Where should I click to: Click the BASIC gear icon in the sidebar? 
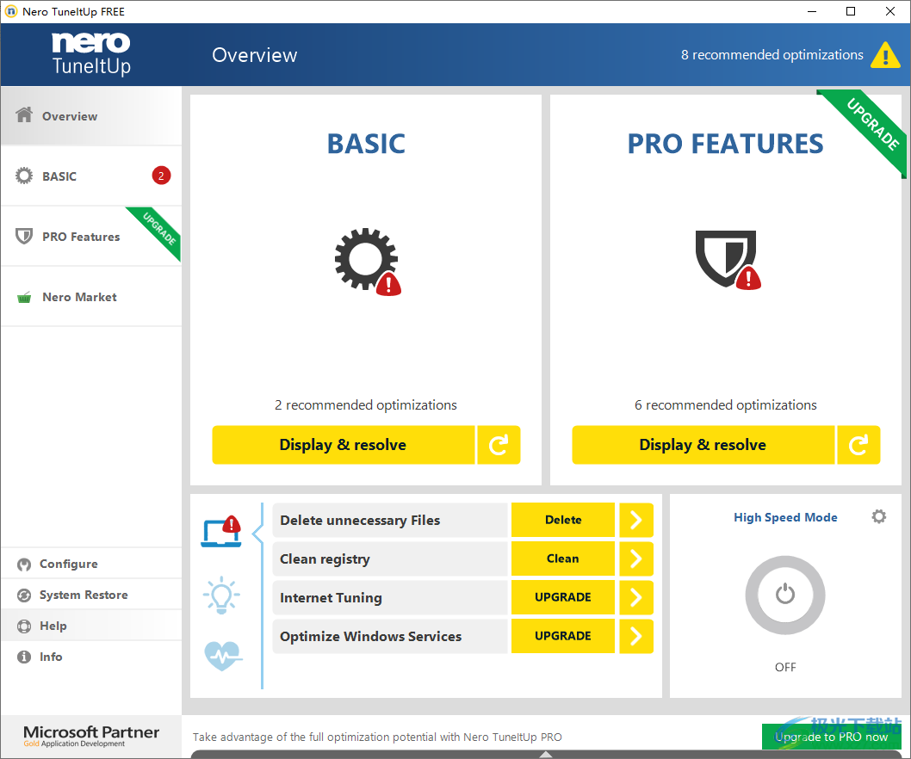[x=24, y=176]
